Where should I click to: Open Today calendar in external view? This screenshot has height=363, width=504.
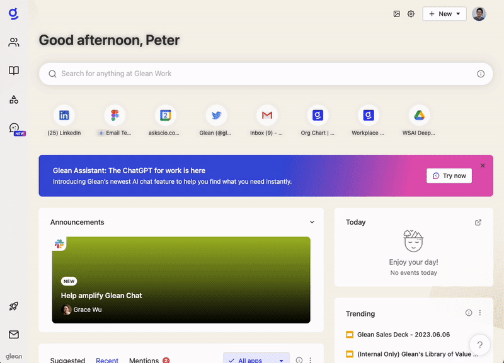click(478, 223)
